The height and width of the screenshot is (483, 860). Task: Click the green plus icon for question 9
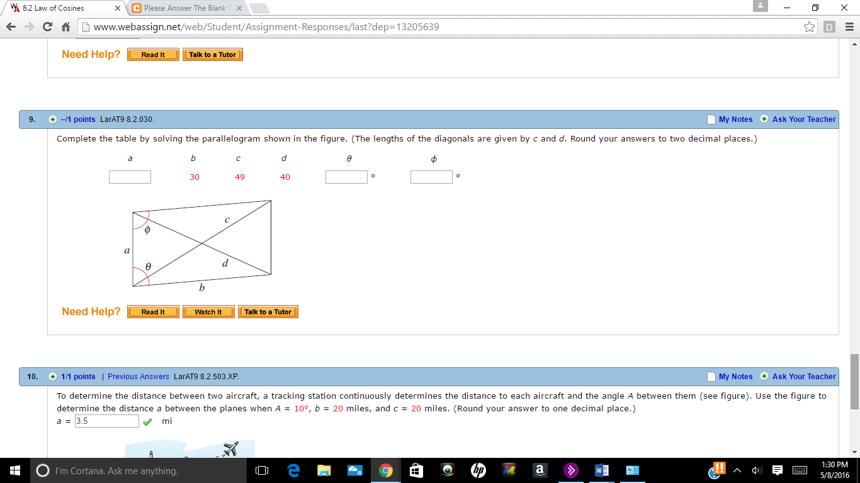coord(54,119)
